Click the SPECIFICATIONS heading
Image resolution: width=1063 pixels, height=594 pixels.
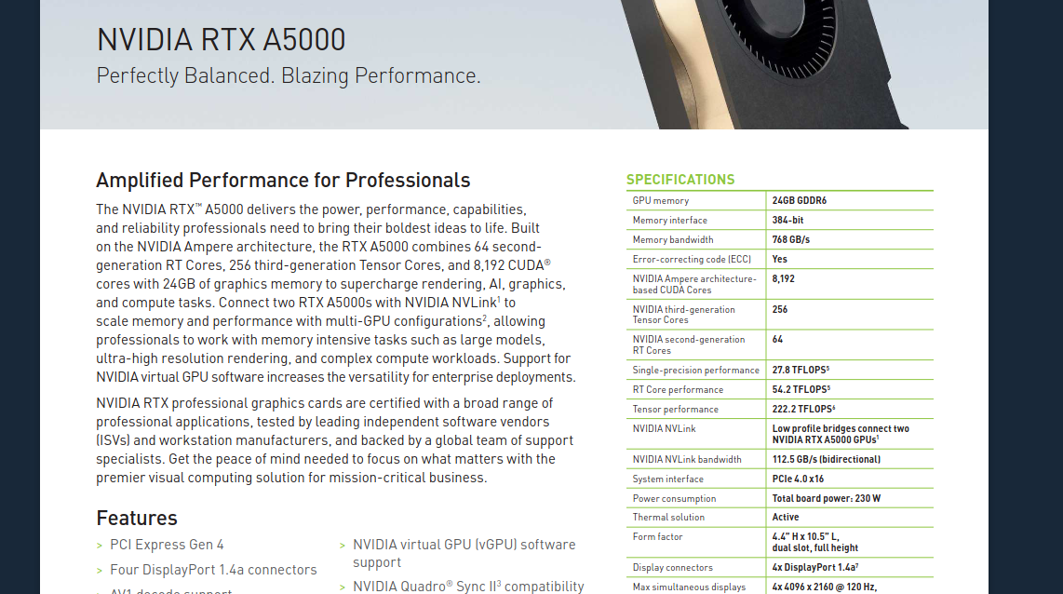pos(680,180)
